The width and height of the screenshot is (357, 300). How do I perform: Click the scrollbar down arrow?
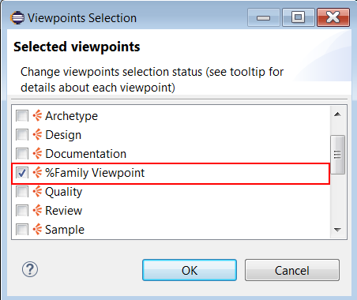coord(337,230)
